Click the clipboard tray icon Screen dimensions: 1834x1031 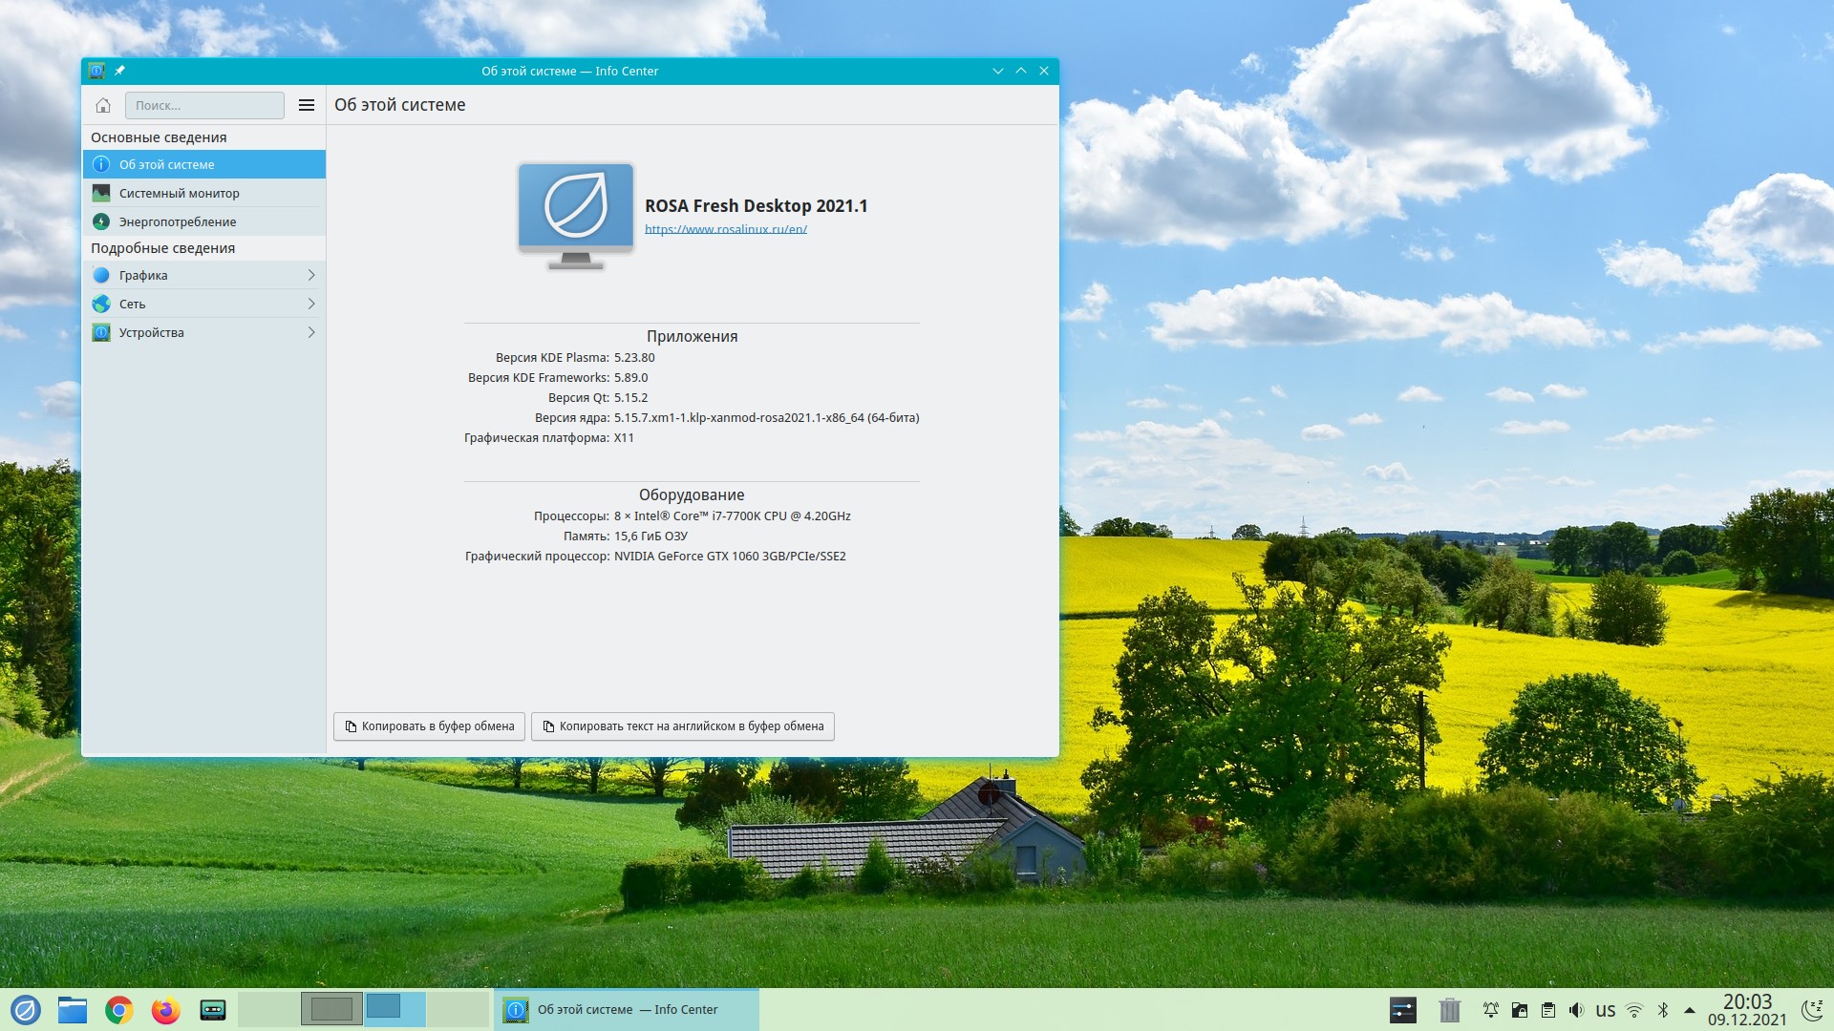coord(1548,1010)
